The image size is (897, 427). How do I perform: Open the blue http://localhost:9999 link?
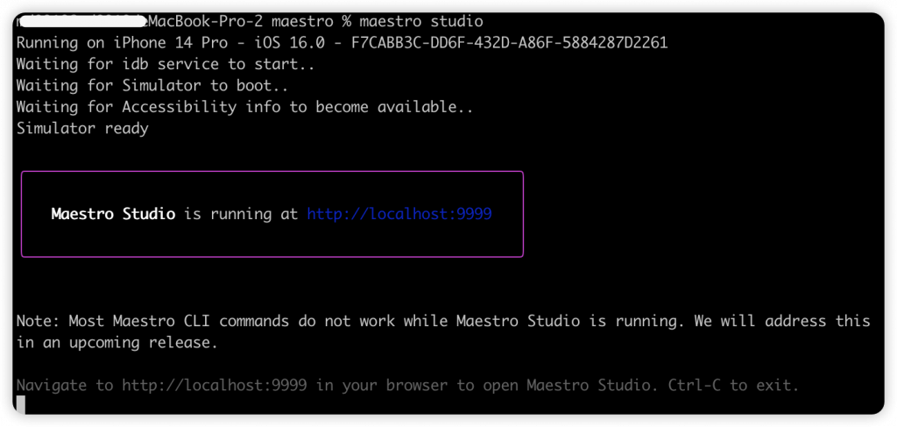[399, 214]
